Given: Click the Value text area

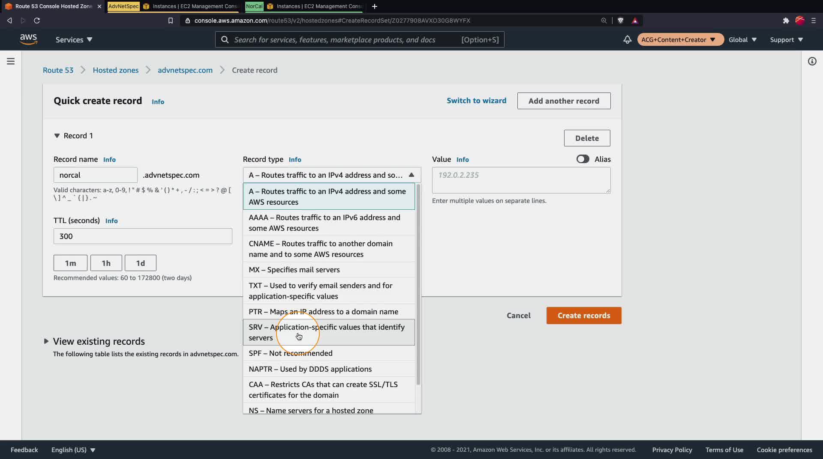Looking at the screenshot, I should pos(521,180).
